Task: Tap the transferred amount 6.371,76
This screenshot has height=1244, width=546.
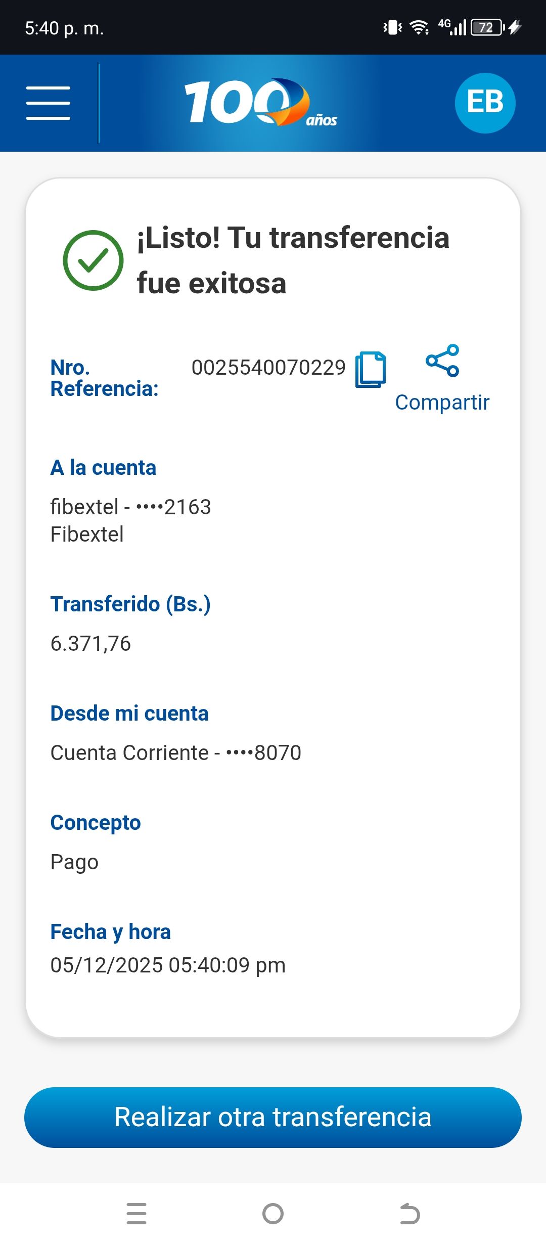Action: 91,644
